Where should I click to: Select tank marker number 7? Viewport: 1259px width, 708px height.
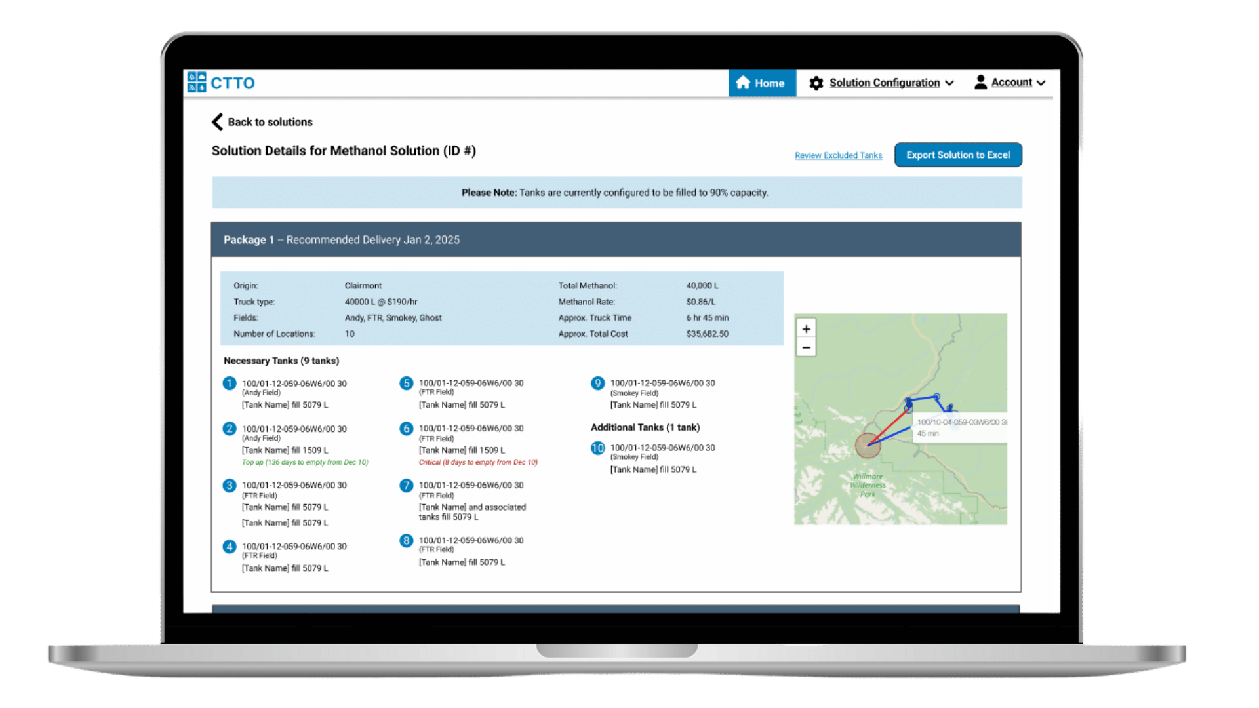click(406, 486)
